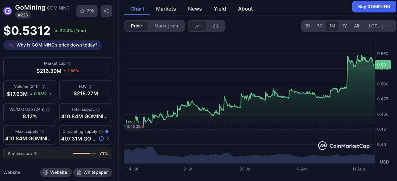
Task: Open Why is GOMINING's price down today
Action: tap(53, 45)
